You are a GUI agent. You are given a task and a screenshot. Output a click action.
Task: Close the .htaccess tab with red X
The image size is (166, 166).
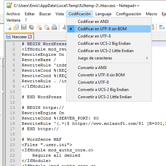pyautogui.click(x=30, y=37)
